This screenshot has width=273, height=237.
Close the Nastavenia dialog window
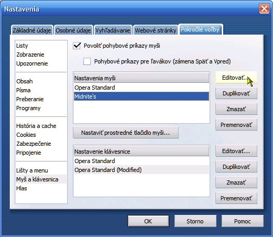coord(264,8)
